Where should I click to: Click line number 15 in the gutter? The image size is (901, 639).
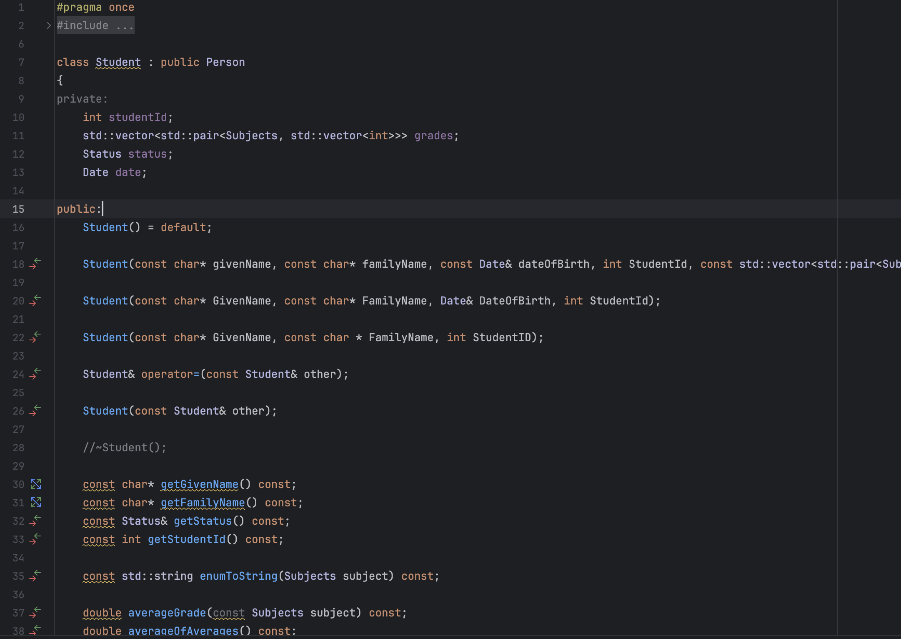[x=18, y=209]
